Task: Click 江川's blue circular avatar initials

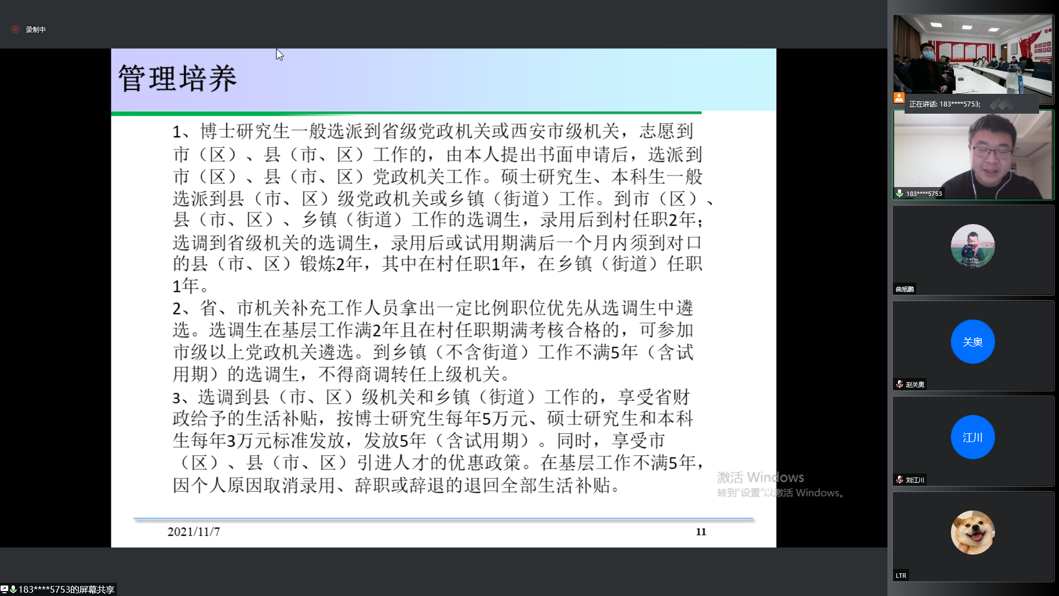Action: (x=972, y=437)
